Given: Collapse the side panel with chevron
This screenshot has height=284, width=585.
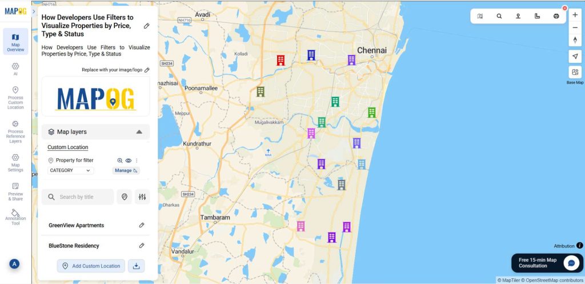Looking at the screenshot, I should tap(34, 11).
